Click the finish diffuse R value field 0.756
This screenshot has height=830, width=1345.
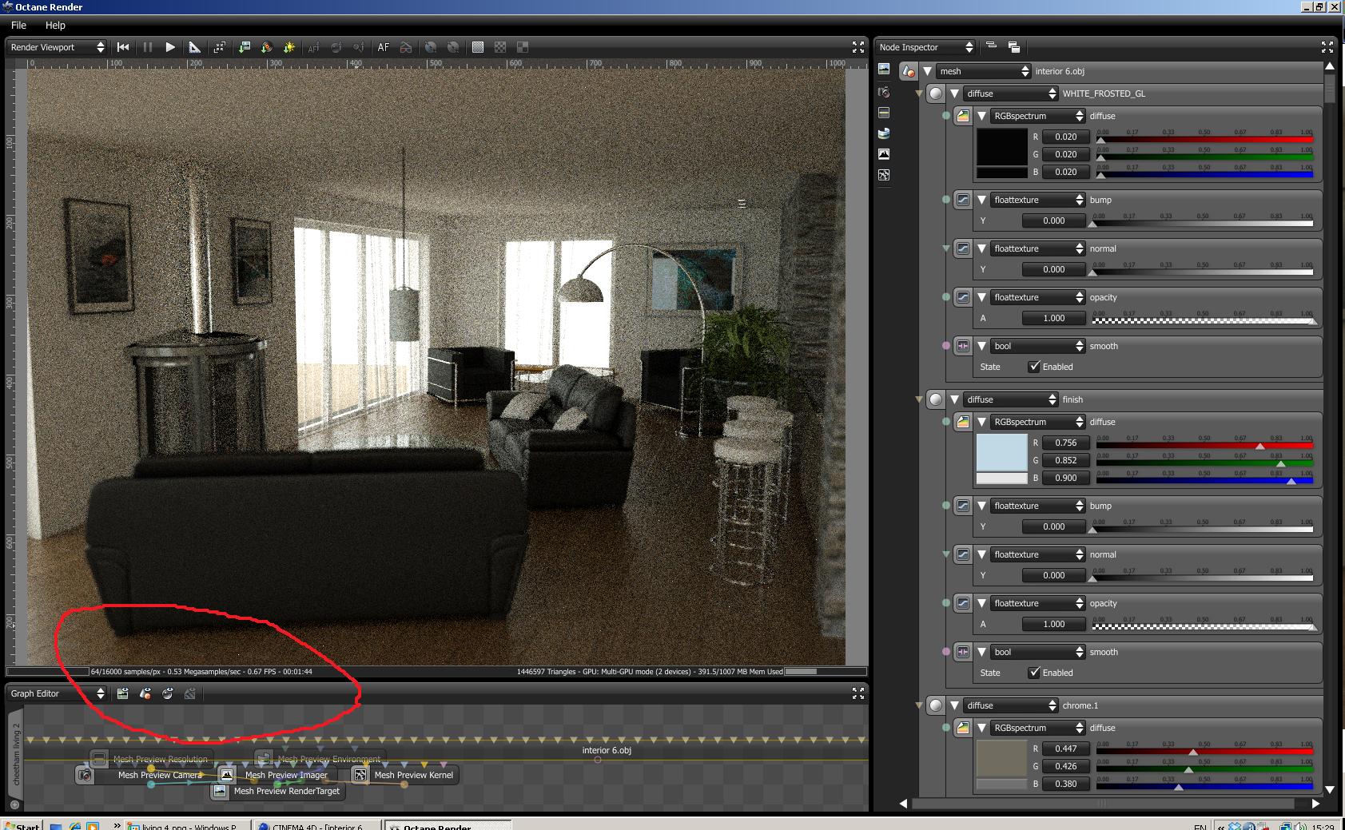point(1065,443)
